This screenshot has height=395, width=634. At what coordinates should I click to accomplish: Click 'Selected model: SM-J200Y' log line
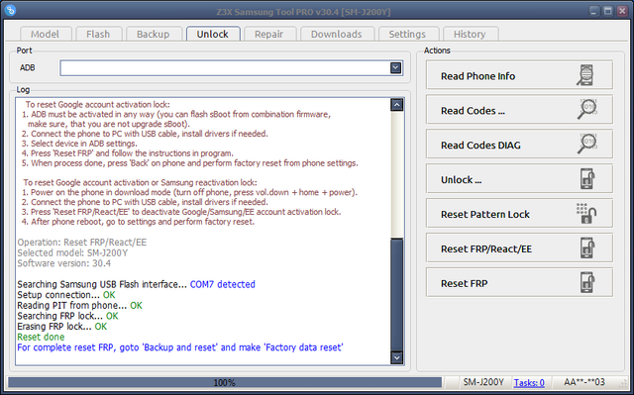tap(72, 252)
